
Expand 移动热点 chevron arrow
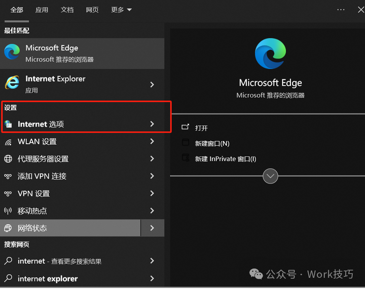click(152, 211)
